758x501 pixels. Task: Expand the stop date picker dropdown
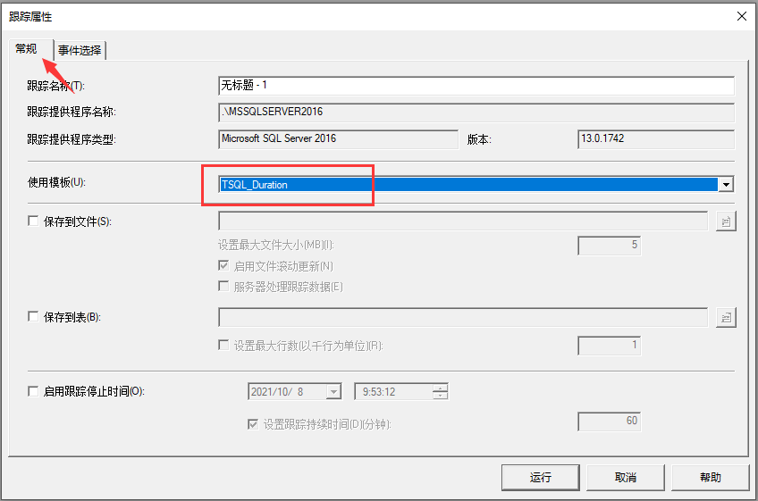[x=333, y=391]
